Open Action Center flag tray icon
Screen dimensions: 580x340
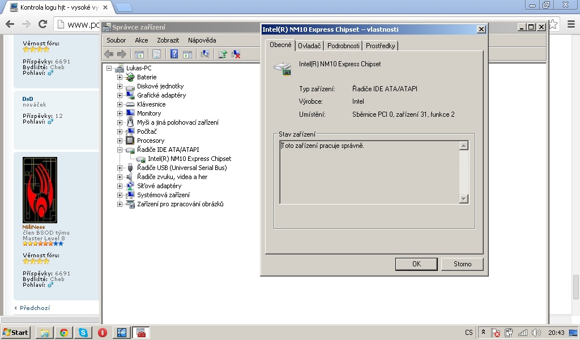(496, 333)
